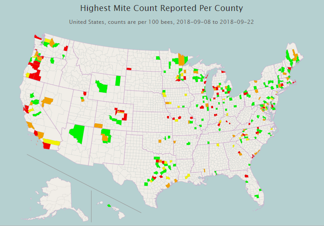Click the subtitle with date range 2018-09-08 to 2018-09-22

click(162, 22)
